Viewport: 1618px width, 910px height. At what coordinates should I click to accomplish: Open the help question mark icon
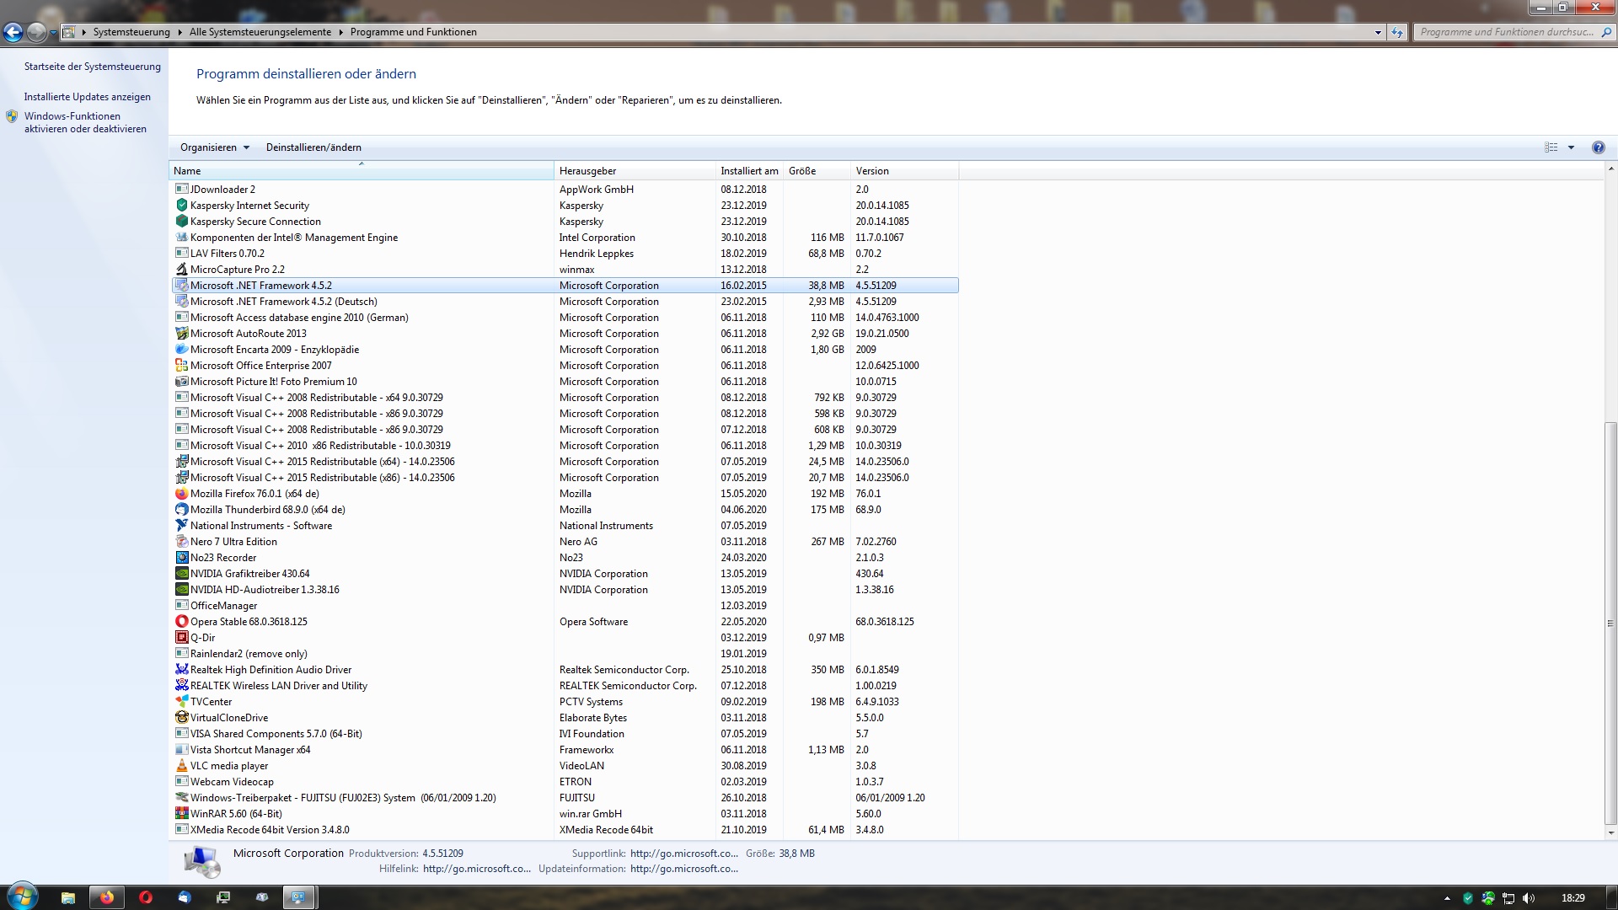pyautogui.click(x=1598, y=147)
